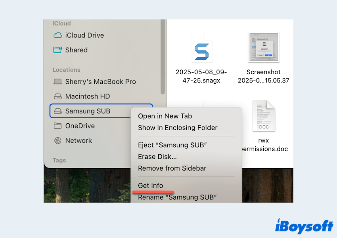Click the sidebar vertical scrollbar
Image resolution: width=337 pixels, height=238 pixels.
(x=163, y=56)
